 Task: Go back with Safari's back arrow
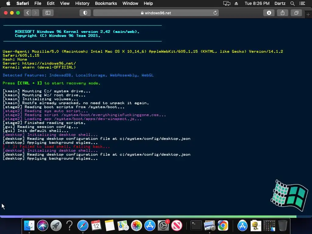28,13
